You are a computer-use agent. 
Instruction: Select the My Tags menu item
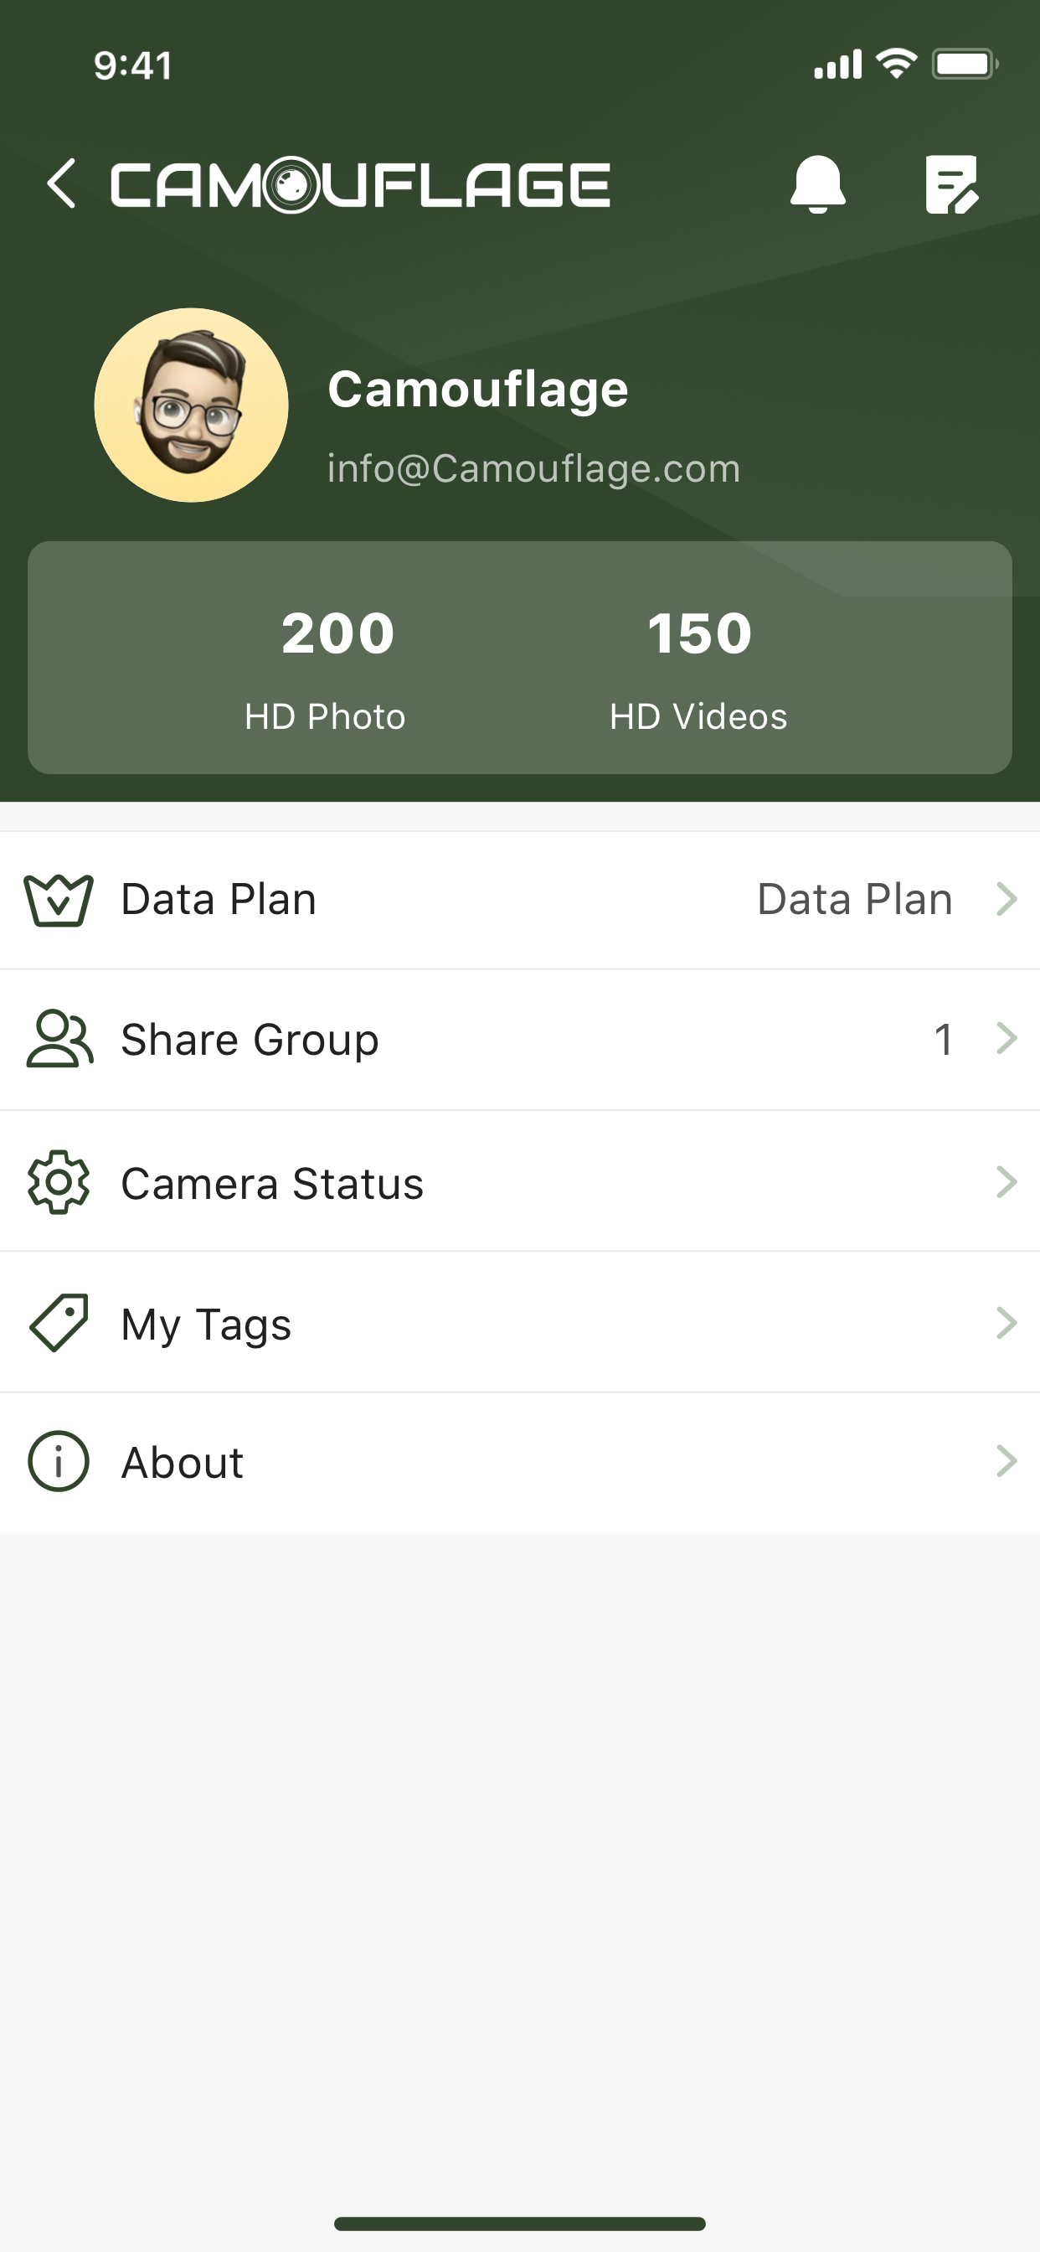coord(520,1323)
